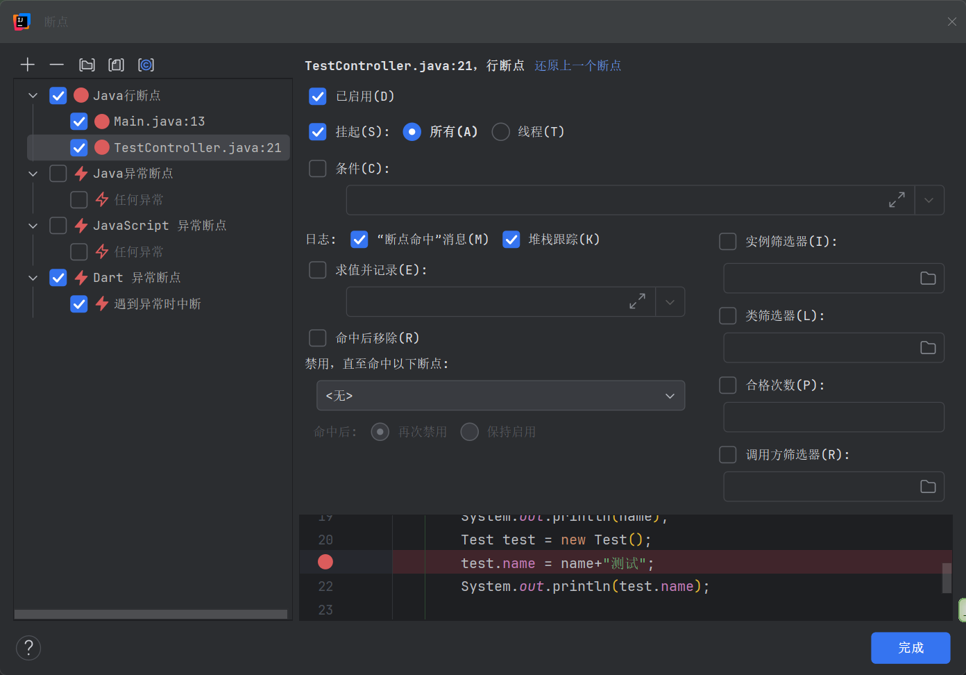Open folder icon for class filter field

click(x=928, y=347)
